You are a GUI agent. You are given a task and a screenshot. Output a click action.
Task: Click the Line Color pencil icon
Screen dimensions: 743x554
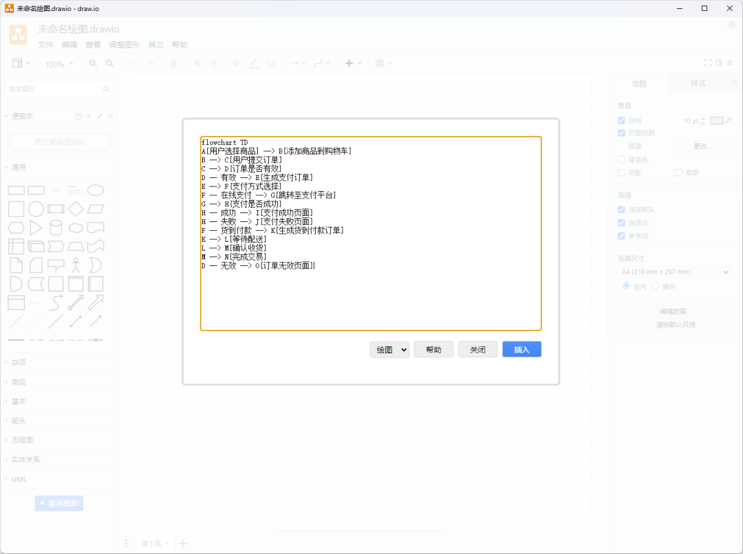coord(254,63)
